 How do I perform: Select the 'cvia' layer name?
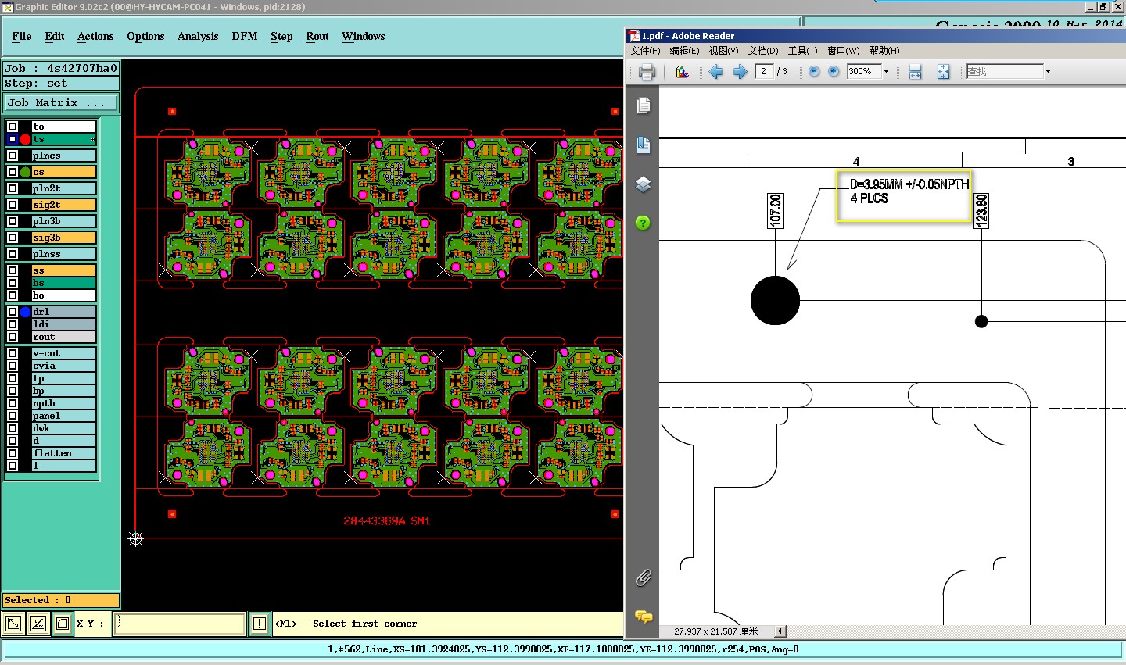coord(64,366)
